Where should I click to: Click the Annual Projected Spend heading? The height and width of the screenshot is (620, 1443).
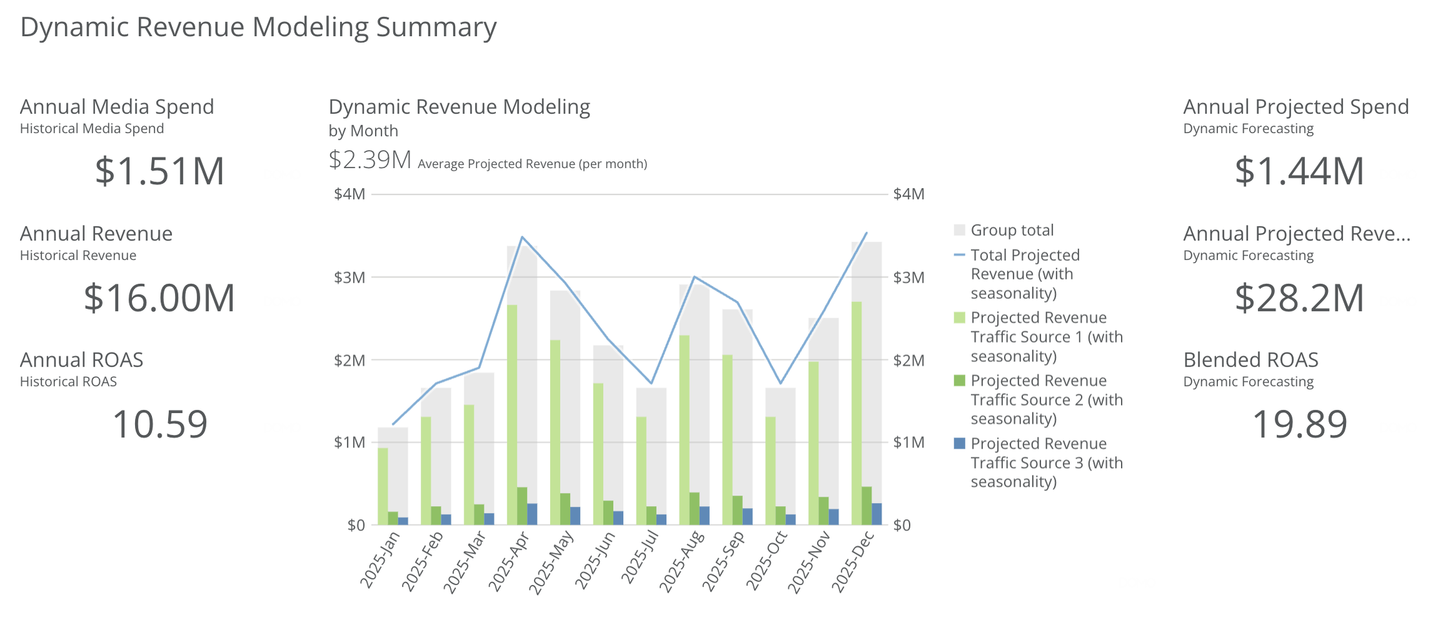(1296, 107)
